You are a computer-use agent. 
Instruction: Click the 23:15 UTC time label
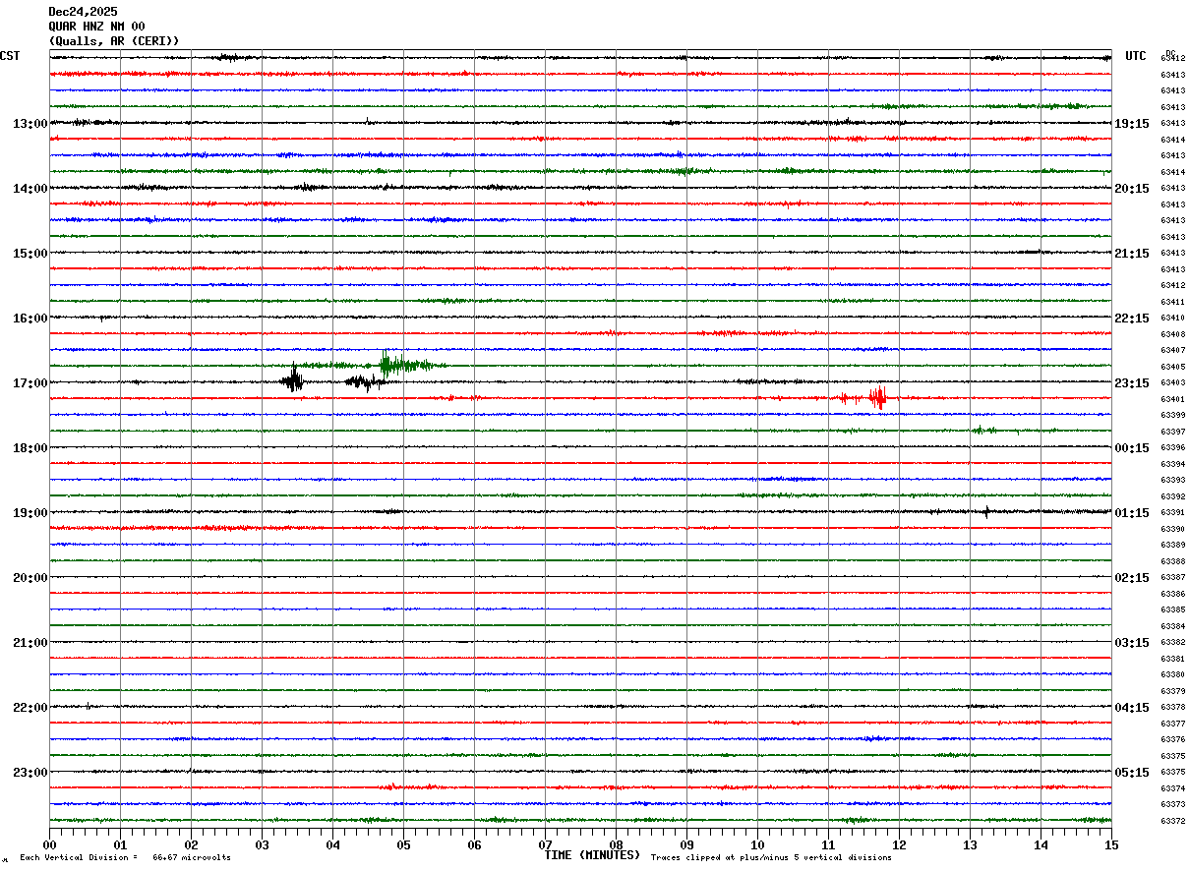pos(1131,383)
